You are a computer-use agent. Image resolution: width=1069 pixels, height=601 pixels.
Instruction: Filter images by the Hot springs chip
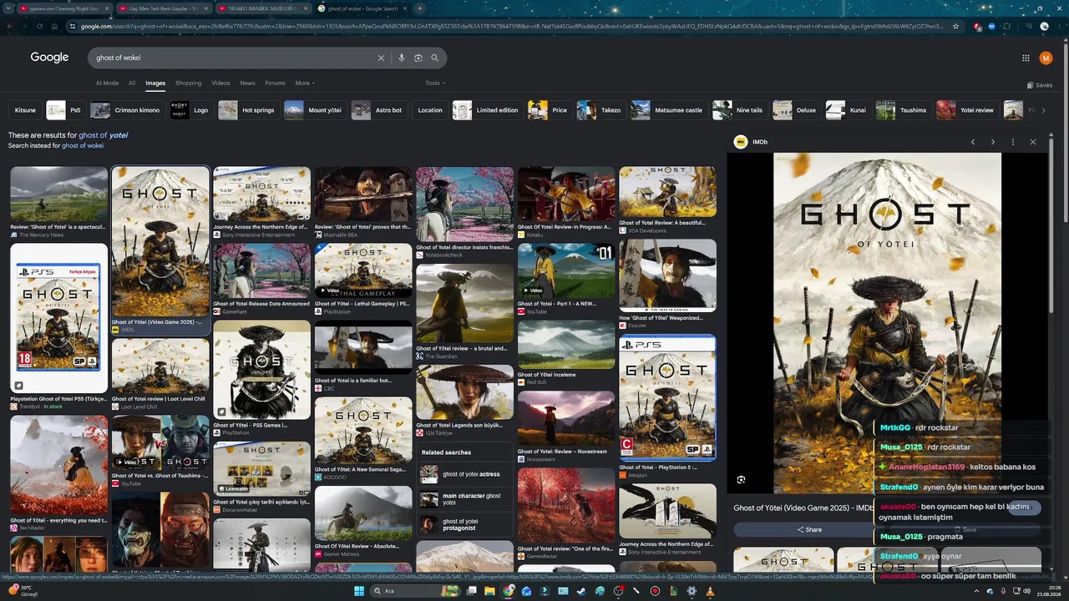pos(248,110)
